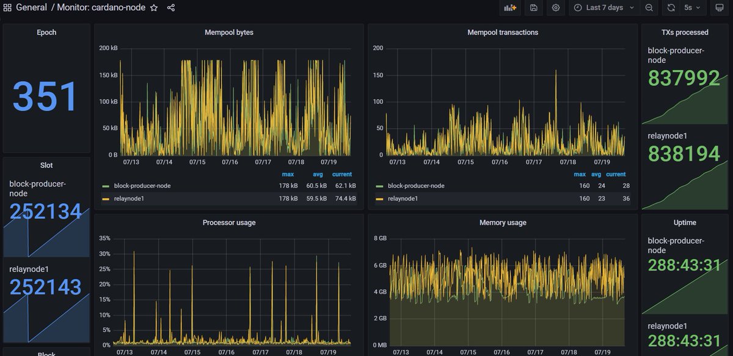The height and width of the screenshot is (356, 733).
Task: Open the 5s refresh interval dropdown
Action: tap(692, 8)
